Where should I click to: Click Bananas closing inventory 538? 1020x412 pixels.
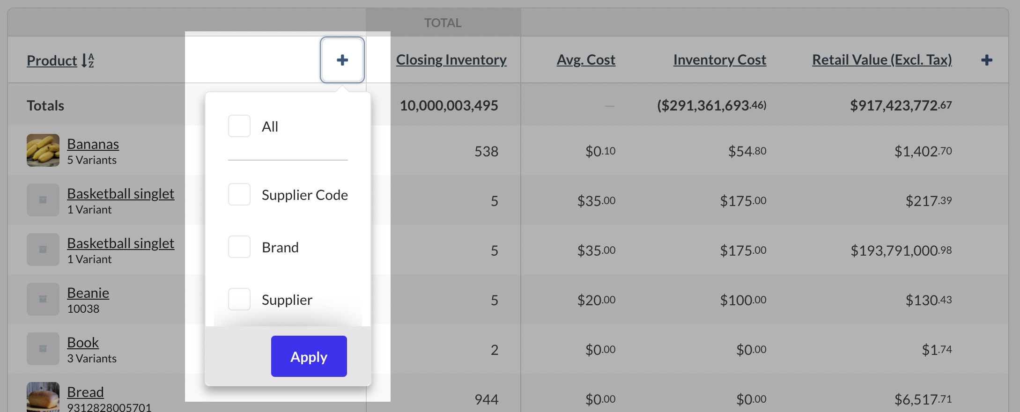tap(486, 151)
